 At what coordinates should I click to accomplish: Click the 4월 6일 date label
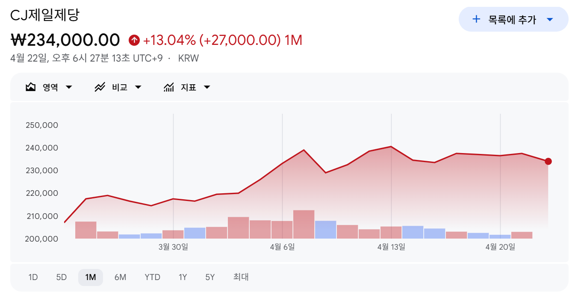tap(282, 247)
